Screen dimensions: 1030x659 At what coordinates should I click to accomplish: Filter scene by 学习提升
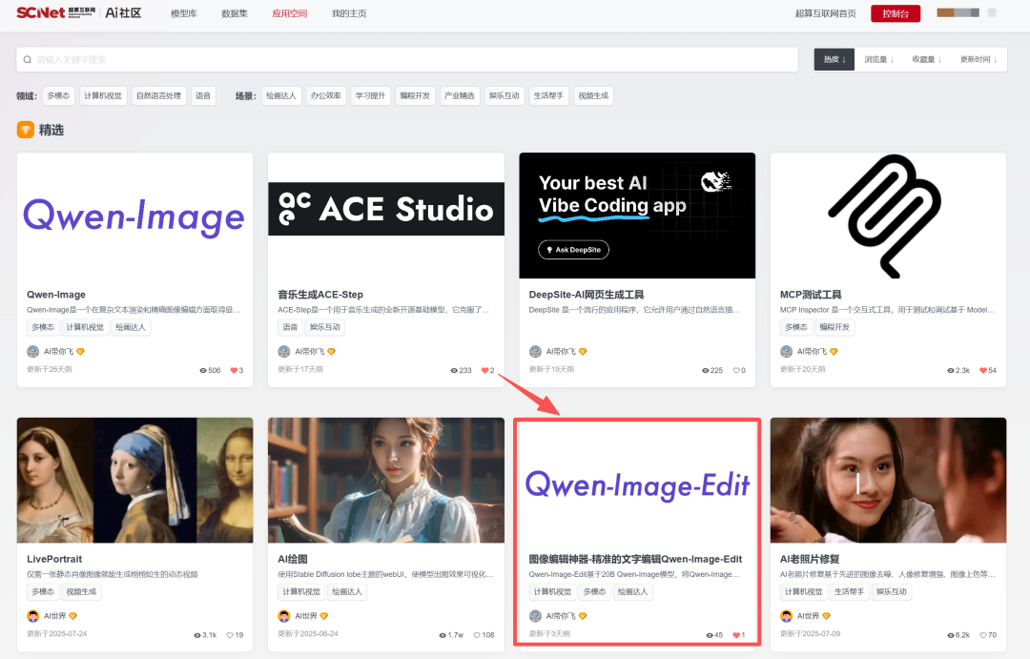coord(370,96)
